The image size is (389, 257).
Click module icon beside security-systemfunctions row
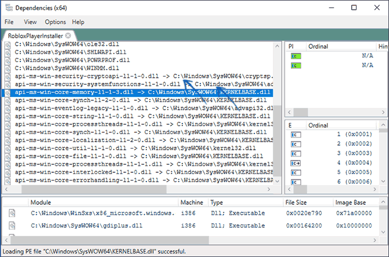[x=8, y=85]
